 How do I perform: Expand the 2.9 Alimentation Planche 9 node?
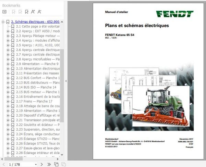click(8, 64)
